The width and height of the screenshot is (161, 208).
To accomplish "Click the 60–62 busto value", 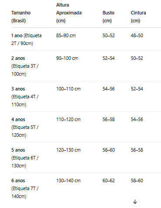I will [x=109, y=180].
